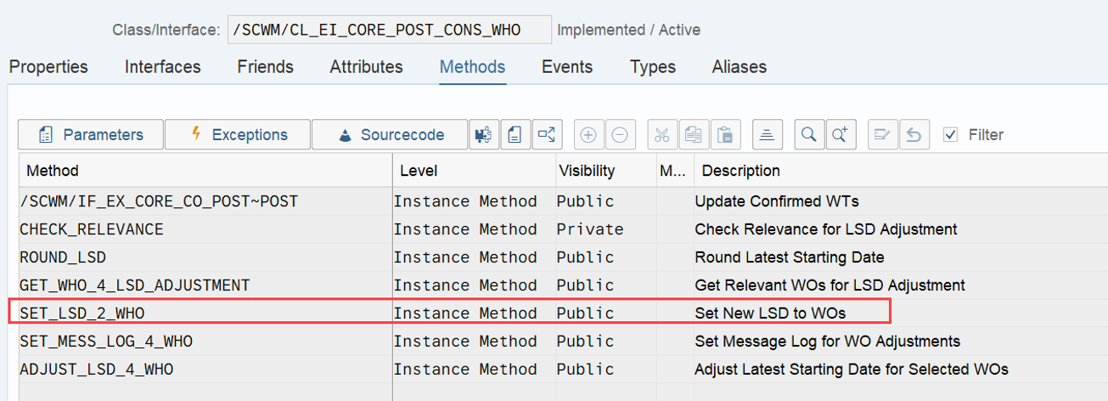The width and height of the screenshot is (1108, 401).
Task: Select method SET_LSD_2_WHO
Action: 82,313
